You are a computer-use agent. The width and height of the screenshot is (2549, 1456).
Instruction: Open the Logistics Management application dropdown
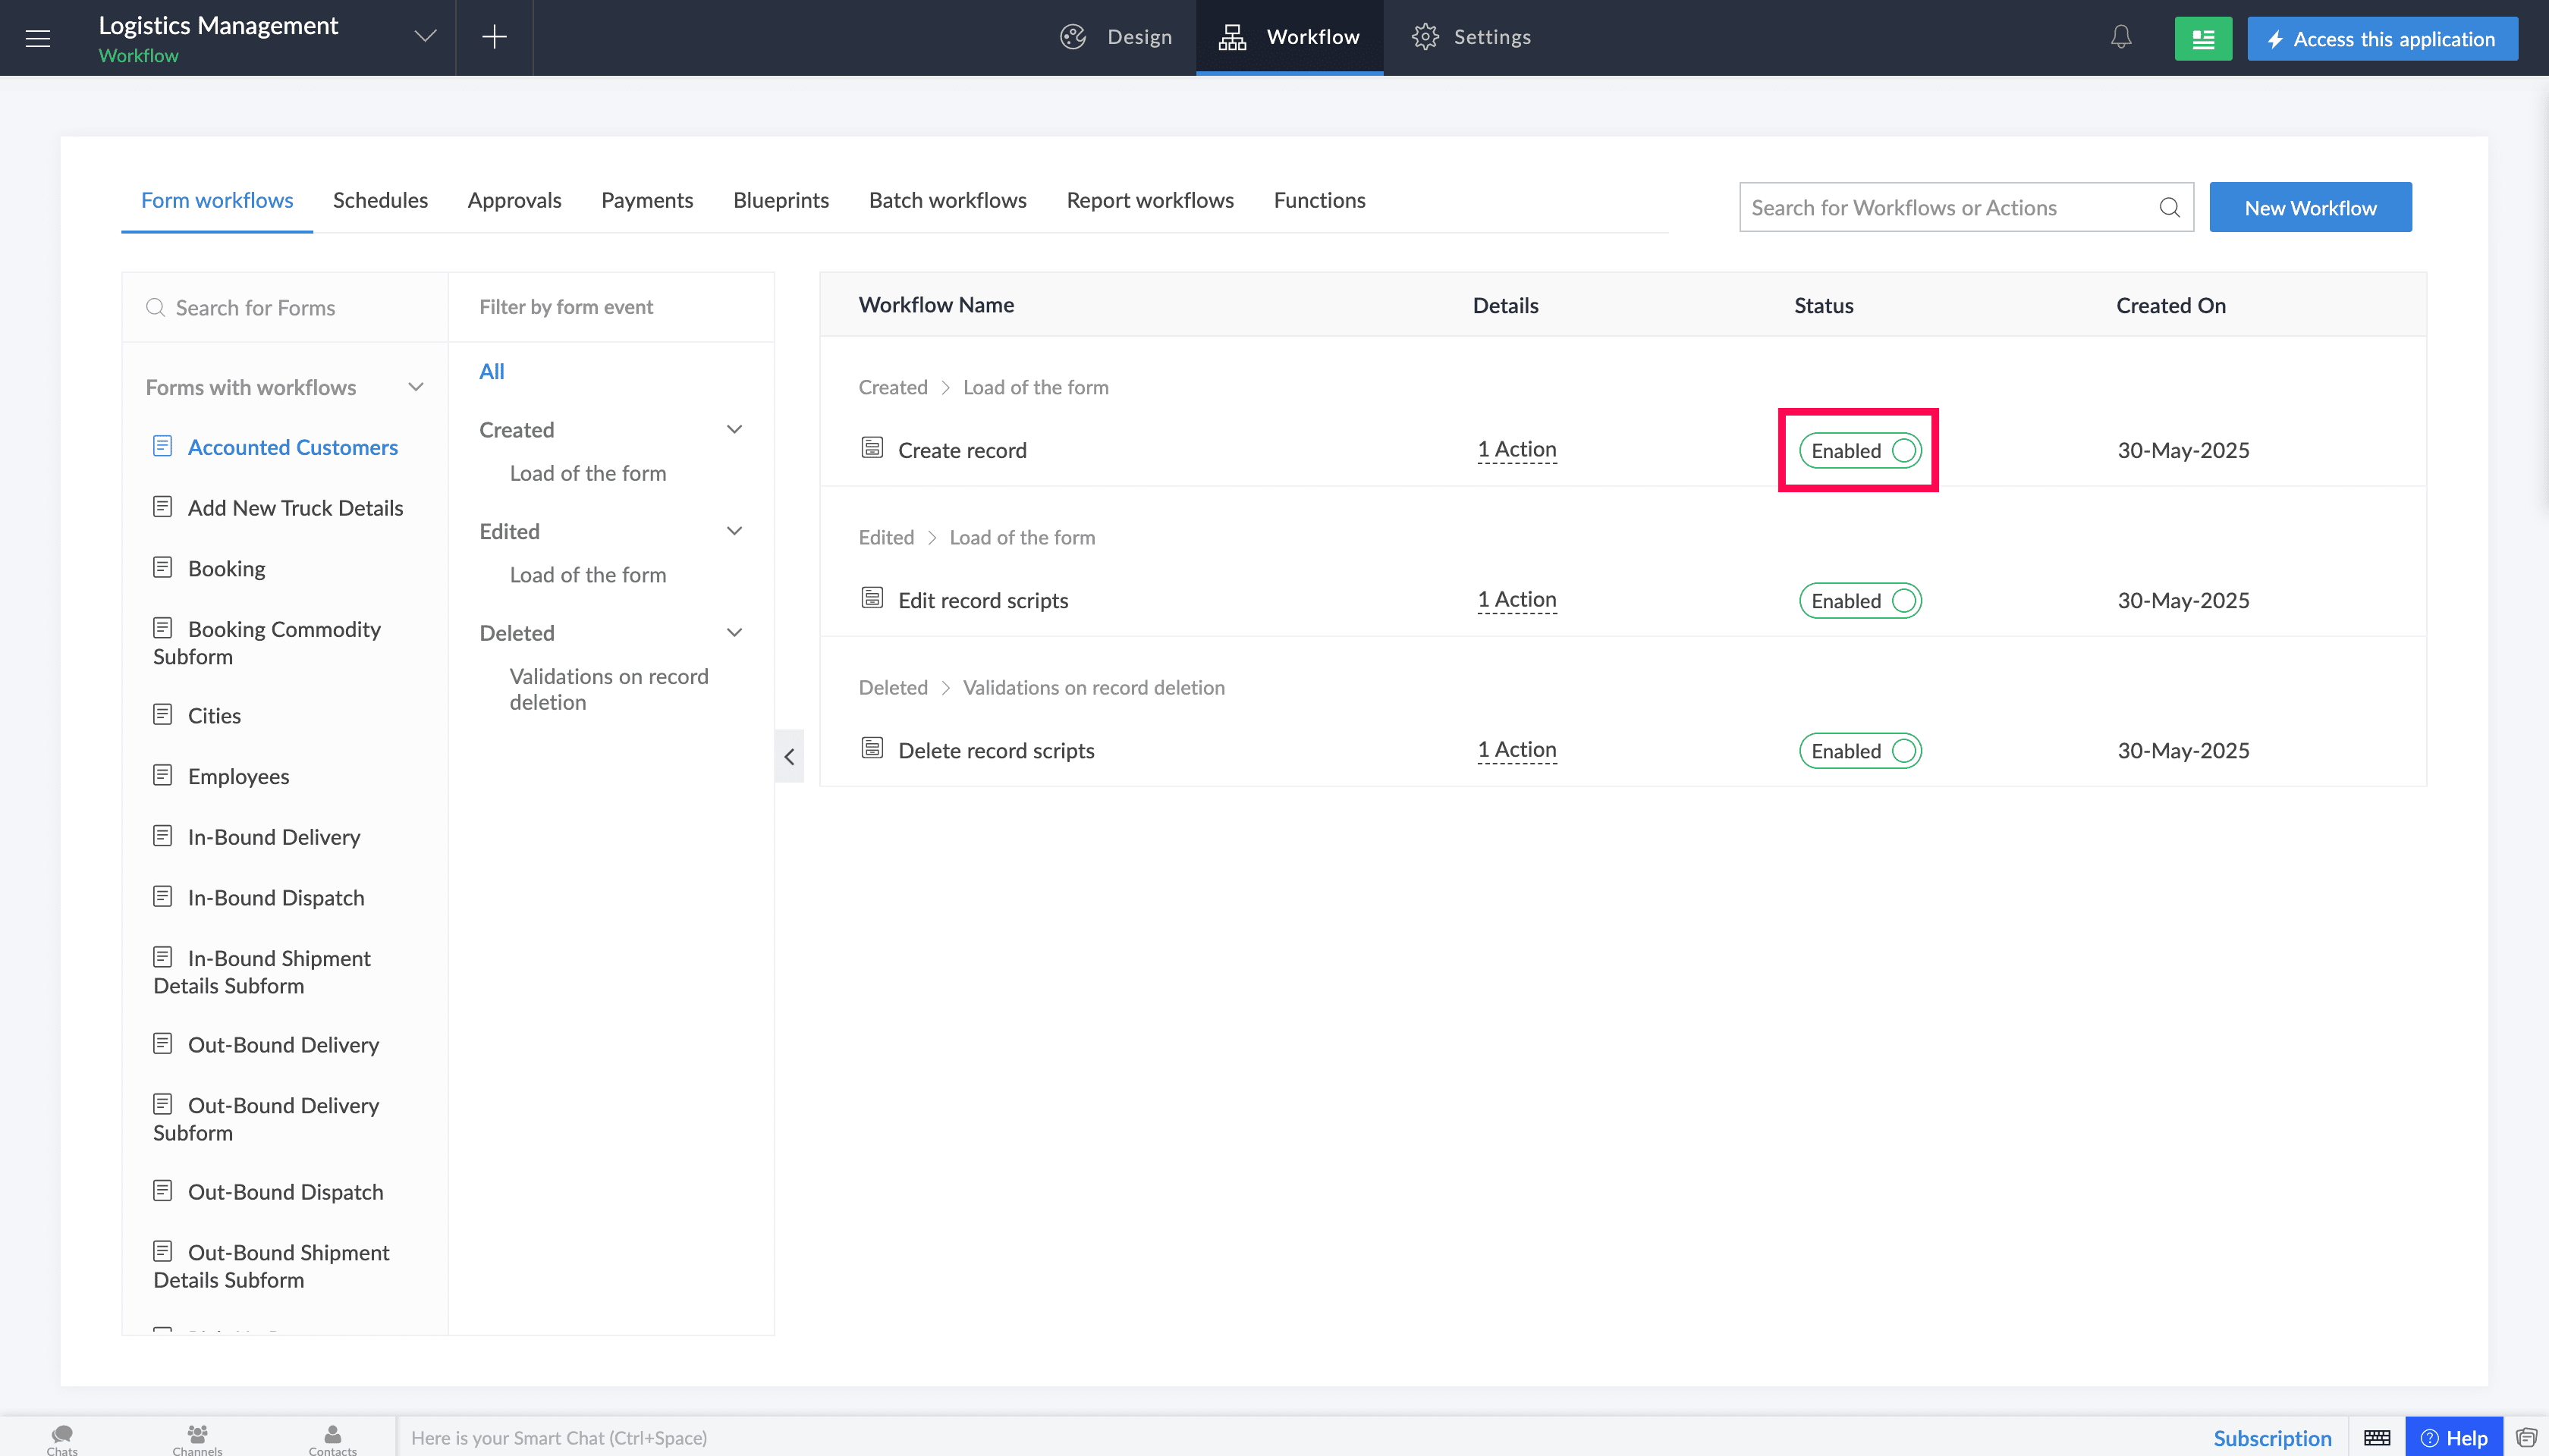(425, 37)
